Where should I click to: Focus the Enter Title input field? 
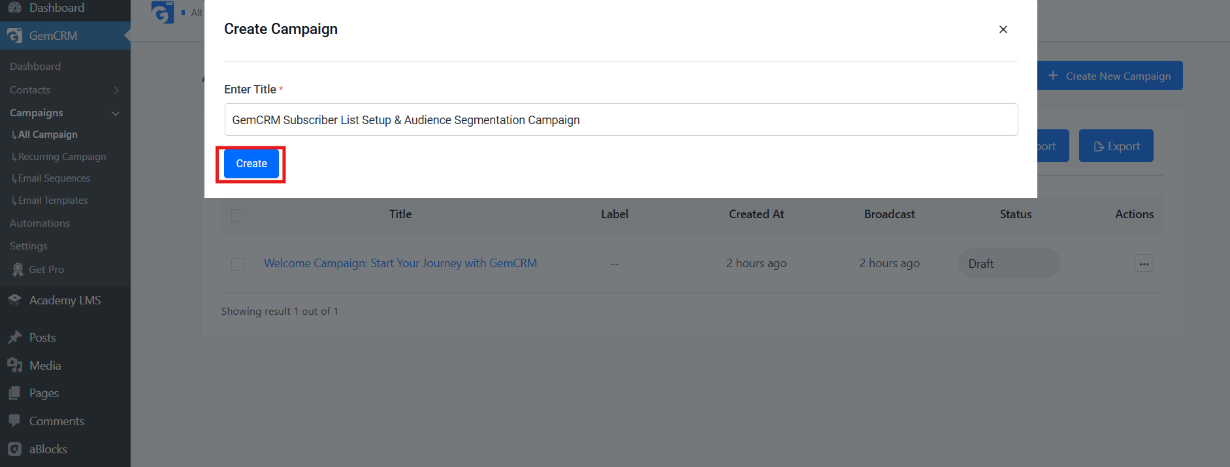[x=621, y=120]
